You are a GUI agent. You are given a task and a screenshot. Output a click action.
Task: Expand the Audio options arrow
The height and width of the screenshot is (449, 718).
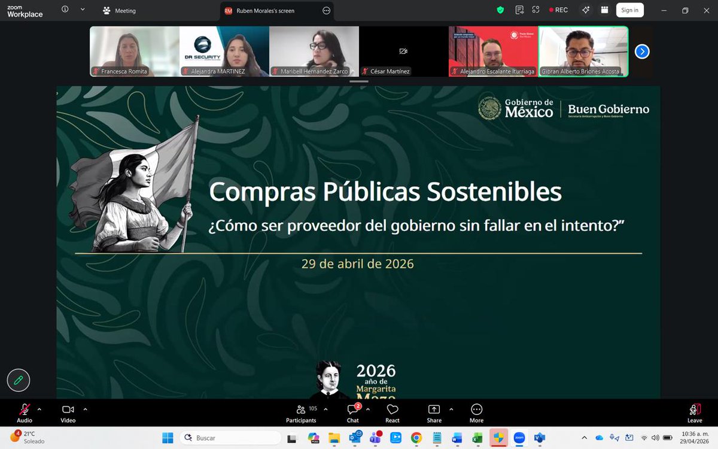coord(39,409)
